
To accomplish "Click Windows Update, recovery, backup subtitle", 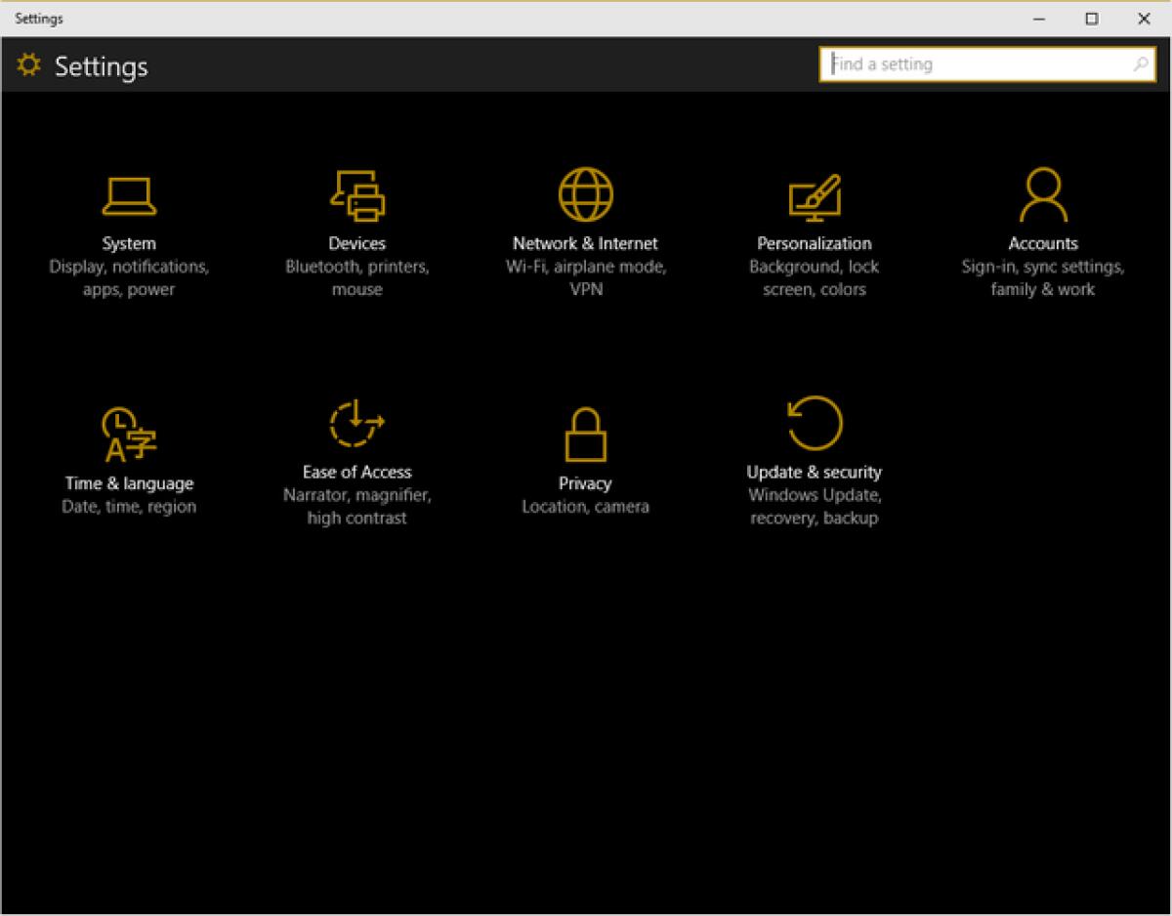I will click(x=814, y=507).
